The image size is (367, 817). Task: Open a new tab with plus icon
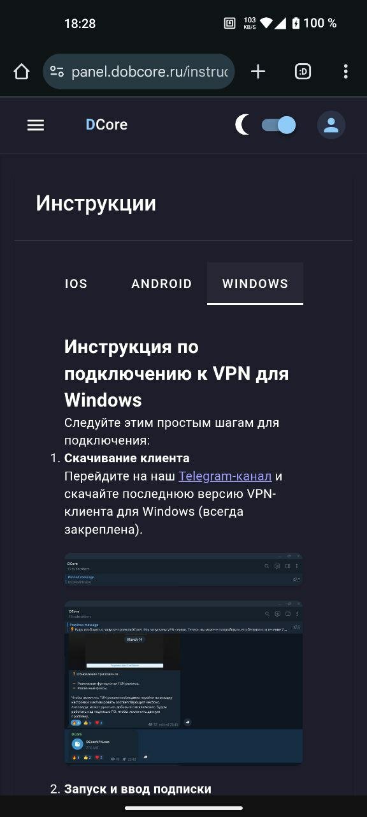point(258,71)
